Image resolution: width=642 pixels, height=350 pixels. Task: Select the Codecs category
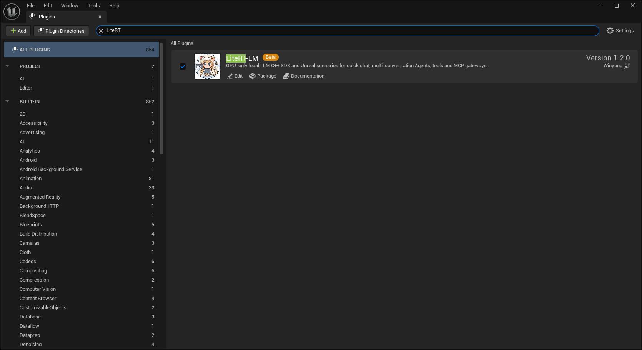pyautogui.click(x=81, y=261)
